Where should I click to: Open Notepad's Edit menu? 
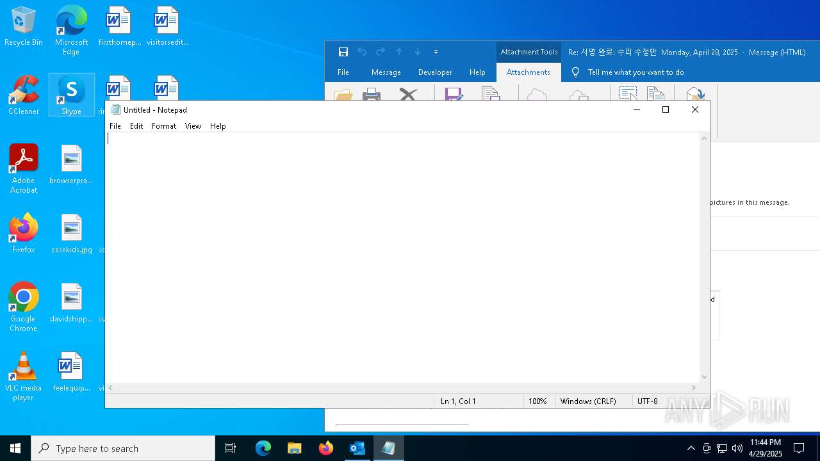[x=136, y=126]
